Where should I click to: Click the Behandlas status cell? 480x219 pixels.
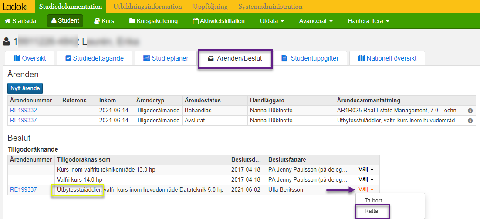(x=215, y=111)
